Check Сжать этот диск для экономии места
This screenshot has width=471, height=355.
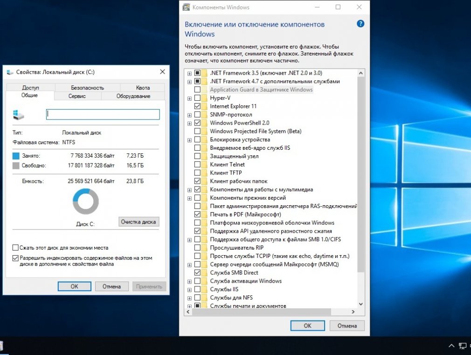pos(15,248)
